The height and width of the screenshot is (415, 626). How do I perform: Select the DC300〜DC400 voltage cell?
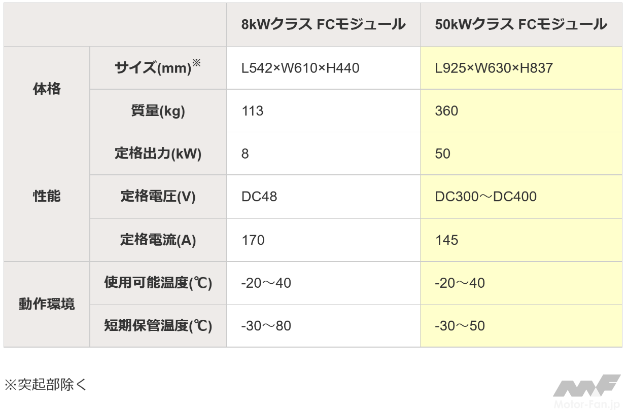(x=485, y=197)
